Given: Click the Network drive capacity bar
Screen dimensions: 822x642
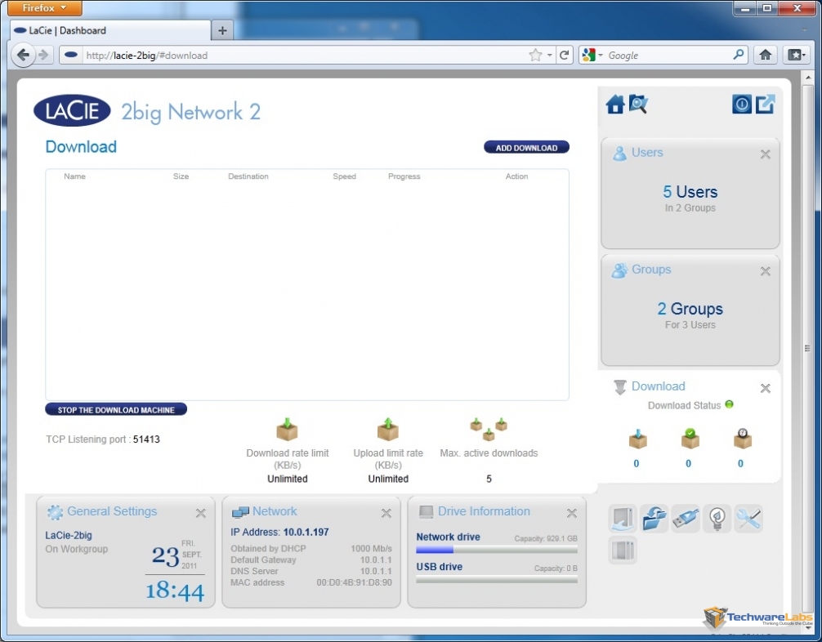Looking at the screenshot, I should click(x=497, y=550).
